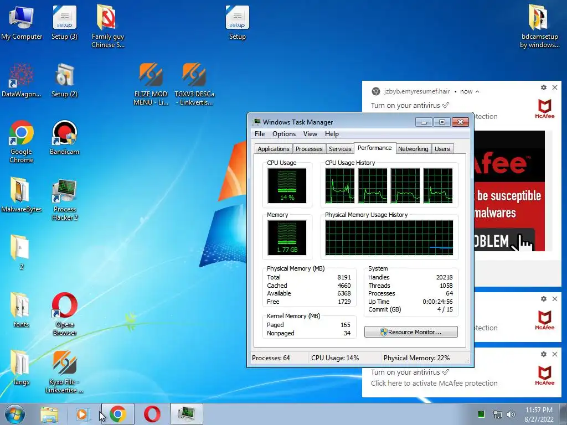Collapse top notification using the chevron
This screenshot has height=425, width=567.
(x=477, y=91)
